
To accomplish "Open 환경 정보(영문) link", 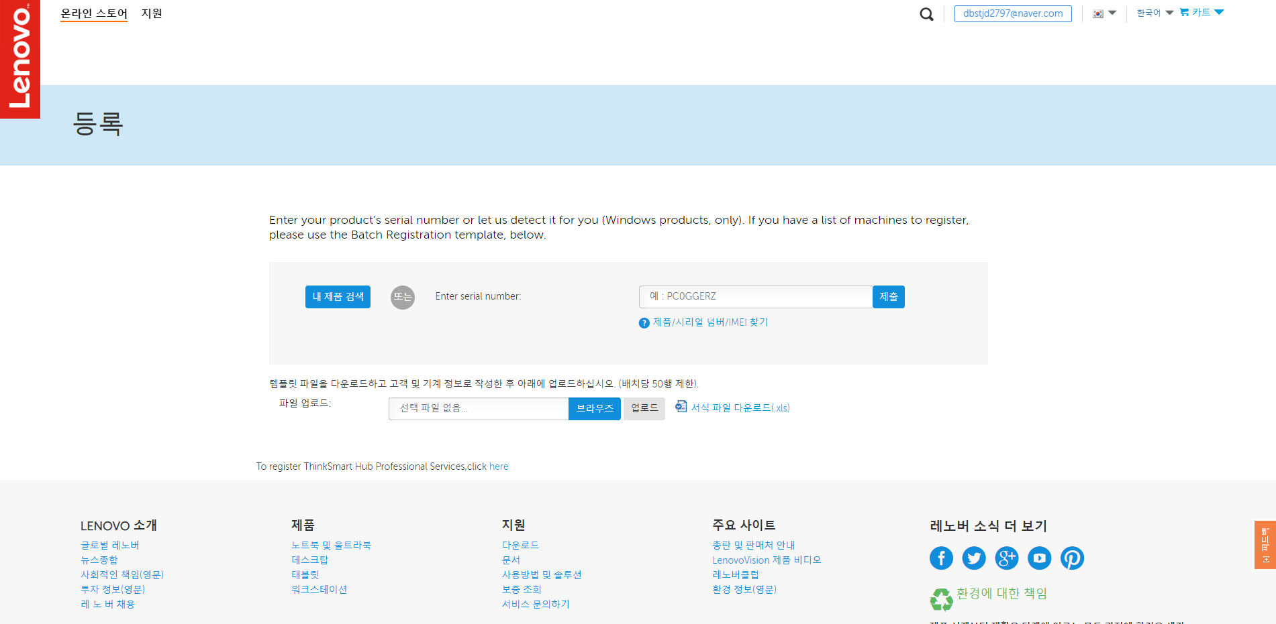I will pyautogui.click(x=744, y=590).
